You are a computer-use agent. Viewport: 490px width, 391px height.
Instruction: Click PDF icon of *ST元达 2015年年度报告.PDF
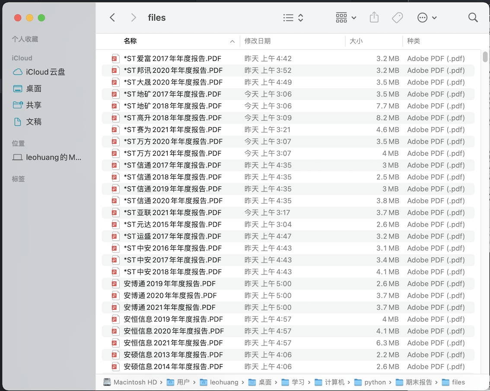[x=115, y=224]
